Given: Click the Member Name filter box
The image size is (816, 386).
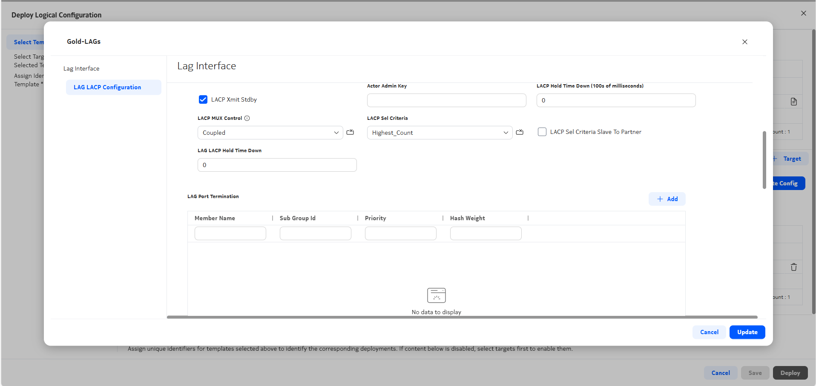Looking at the screenshot, I should coord(230,233).
